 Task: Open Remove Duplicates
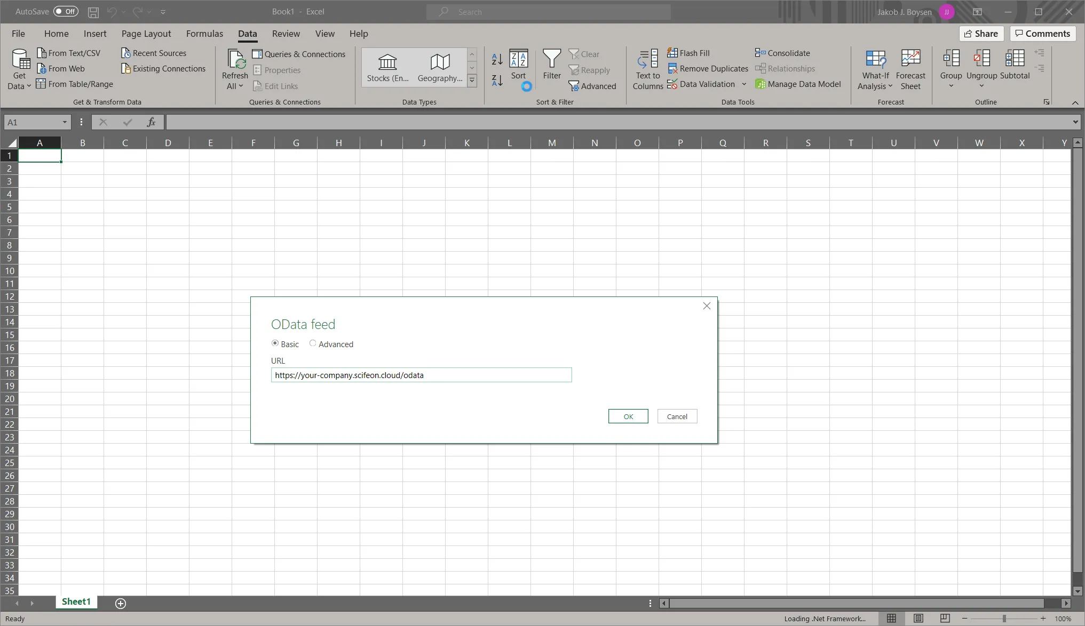tap(708, 68)
